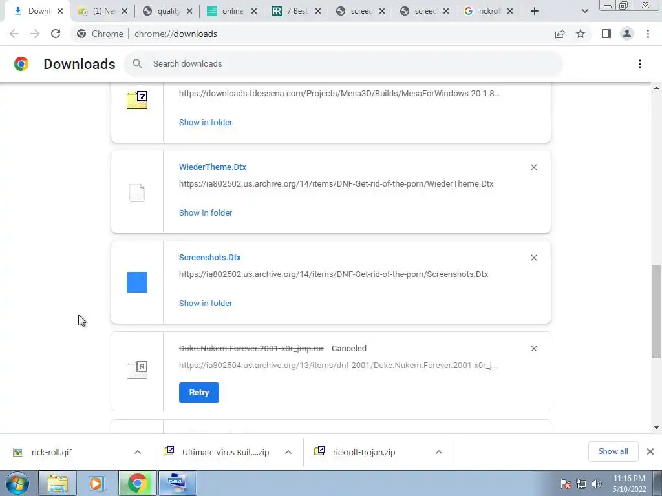Close the 7 Best tab
Screen dimensions: 662x496
[x=318, y=12]
